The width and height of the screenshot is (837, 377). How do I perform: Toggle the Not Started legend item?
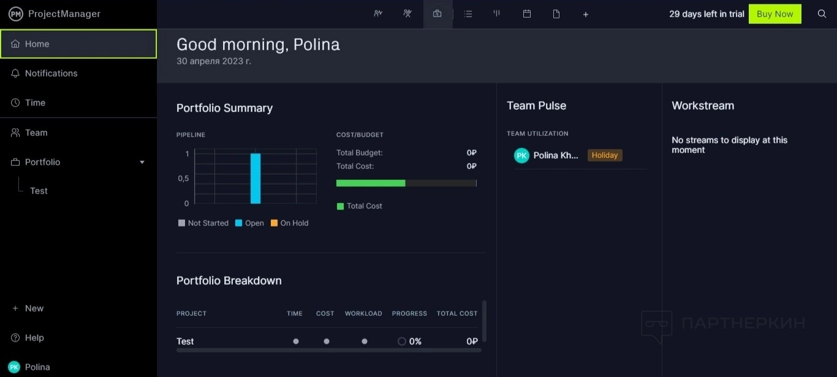[203, 223]
